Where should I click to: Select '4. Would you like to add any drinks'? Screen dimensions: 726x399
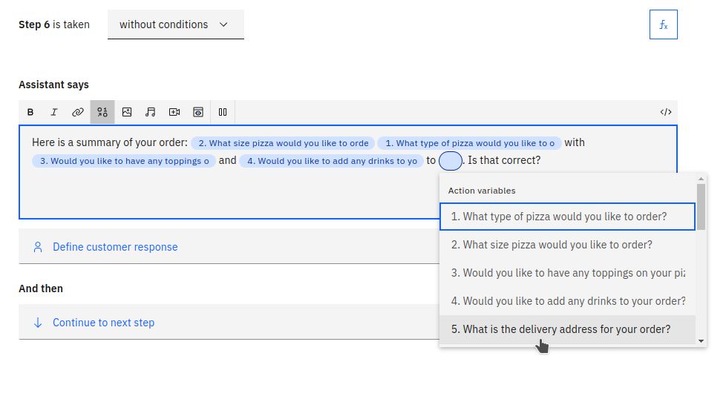coord(566,301)
